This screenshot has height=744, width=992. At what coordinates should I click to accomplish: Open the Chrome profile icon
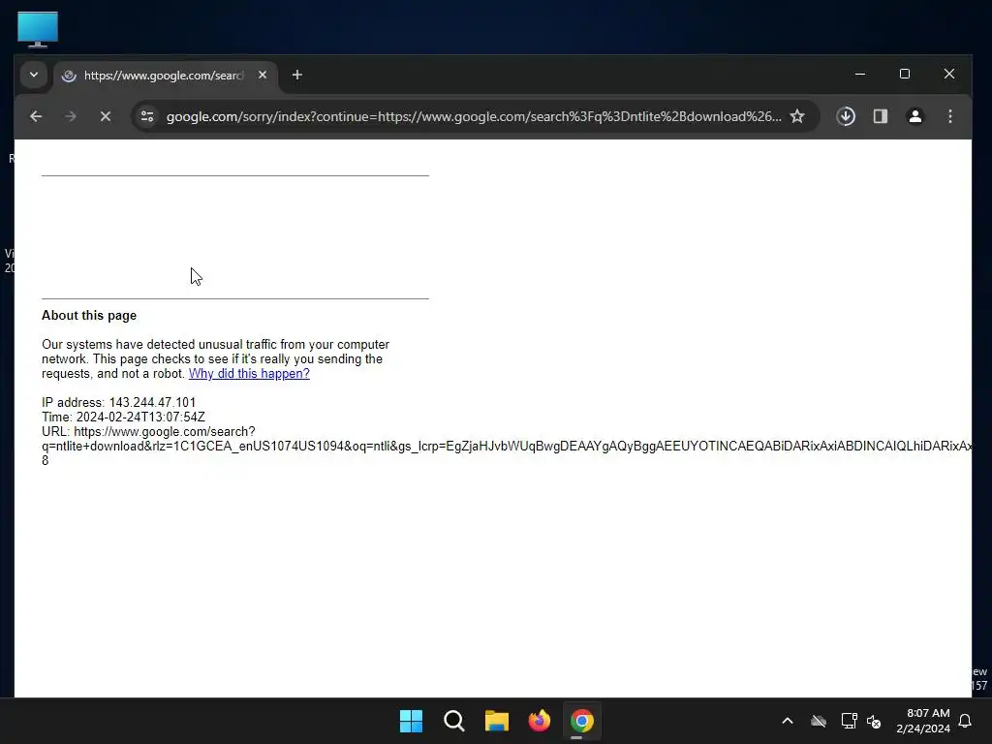tap(914, 116)
